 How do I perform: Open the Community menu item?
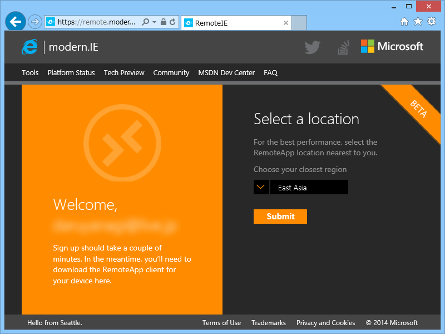click(x=171, y=73)
